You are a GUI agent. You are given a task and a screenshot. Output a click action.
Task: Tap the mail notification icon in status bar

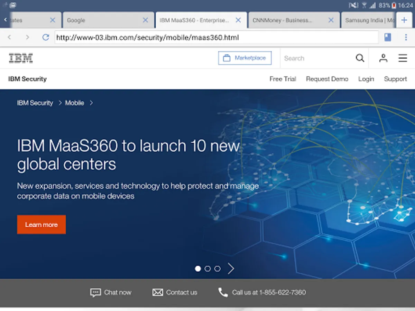click(x=12, y=5)
